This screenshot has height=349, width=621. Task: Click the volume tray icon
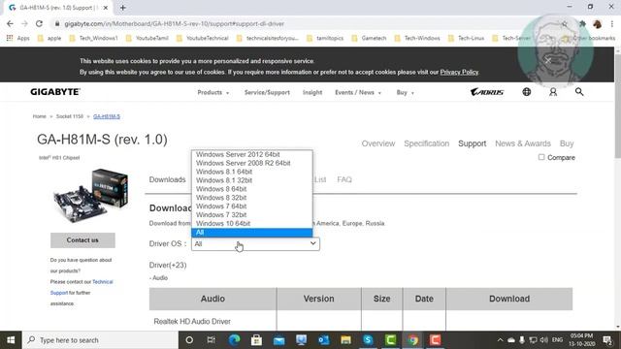[544, 340]
